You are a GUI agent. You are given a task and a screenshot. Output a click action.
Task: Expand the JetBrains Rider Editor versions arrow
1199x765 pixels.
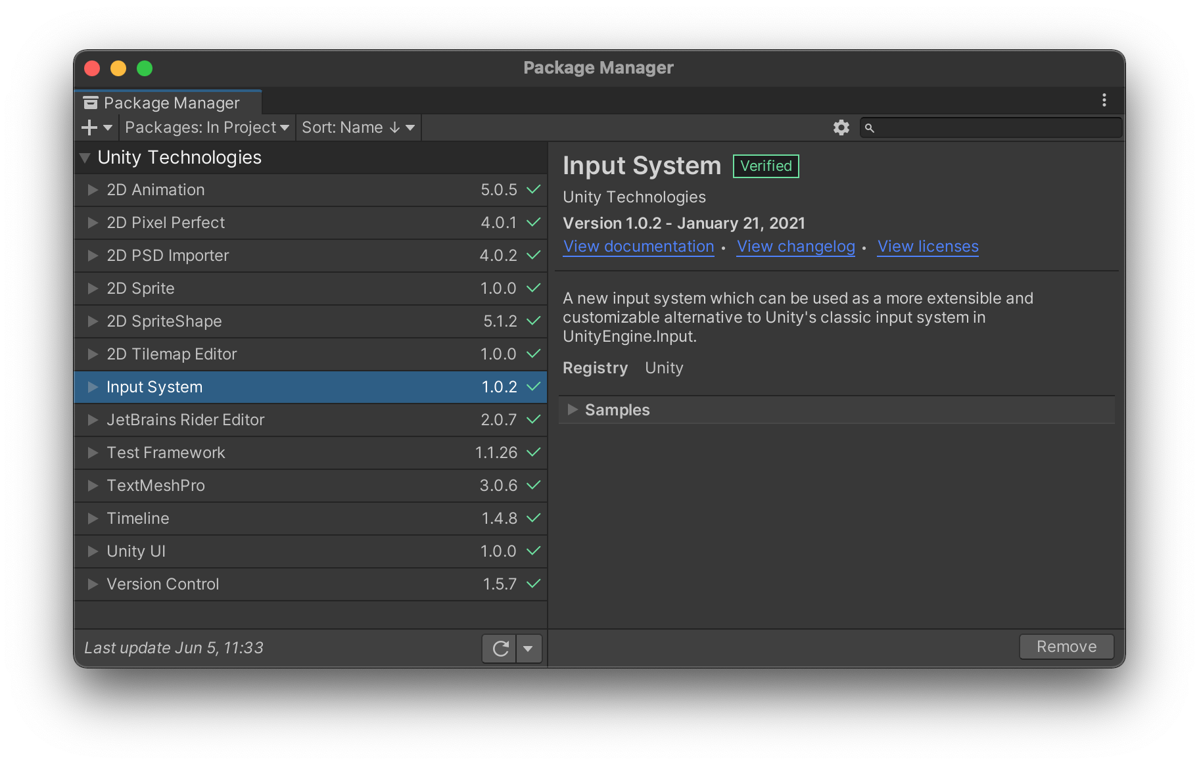click(93, 420)
